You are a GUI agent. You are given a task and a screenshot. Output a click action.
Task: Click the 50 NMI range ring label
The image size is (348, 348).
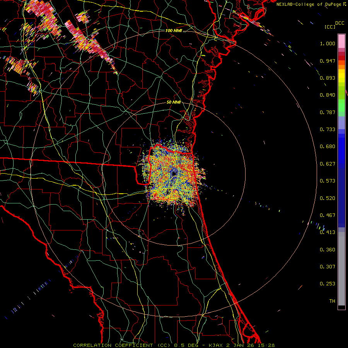(x=174, y=102)
